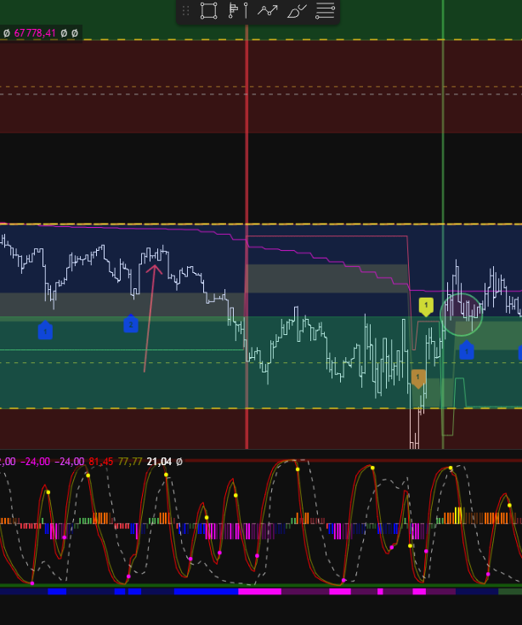Click the red 81,45 indicator value

click(101, 462)
